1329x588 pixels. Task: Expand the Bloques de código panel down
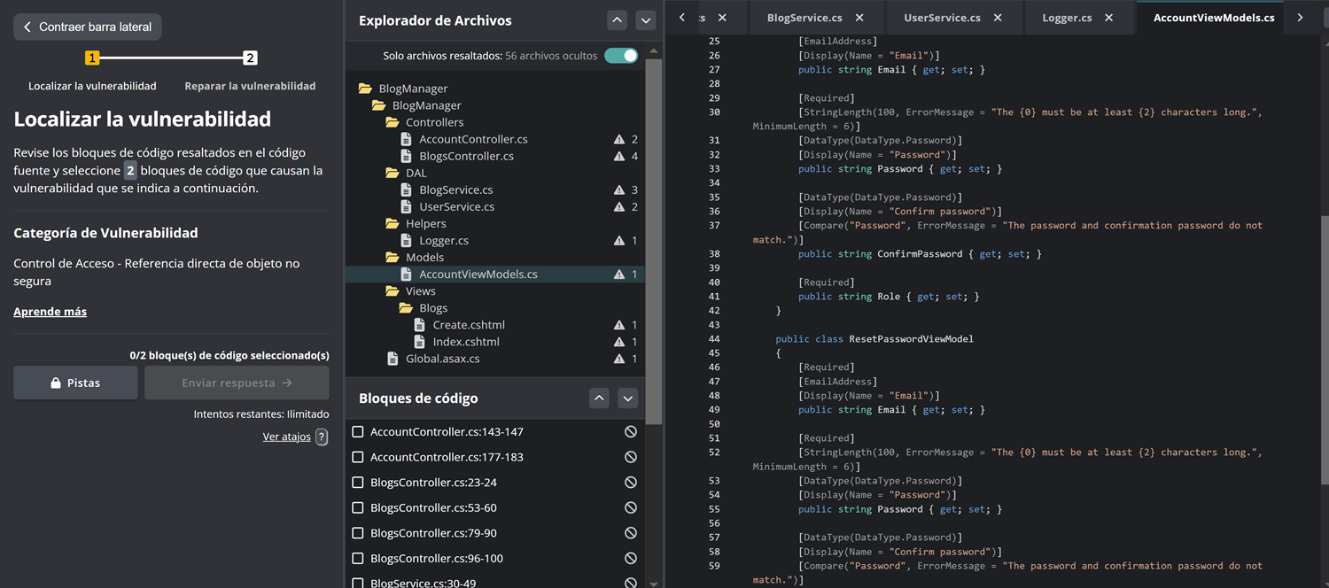[x=627, y=398]
